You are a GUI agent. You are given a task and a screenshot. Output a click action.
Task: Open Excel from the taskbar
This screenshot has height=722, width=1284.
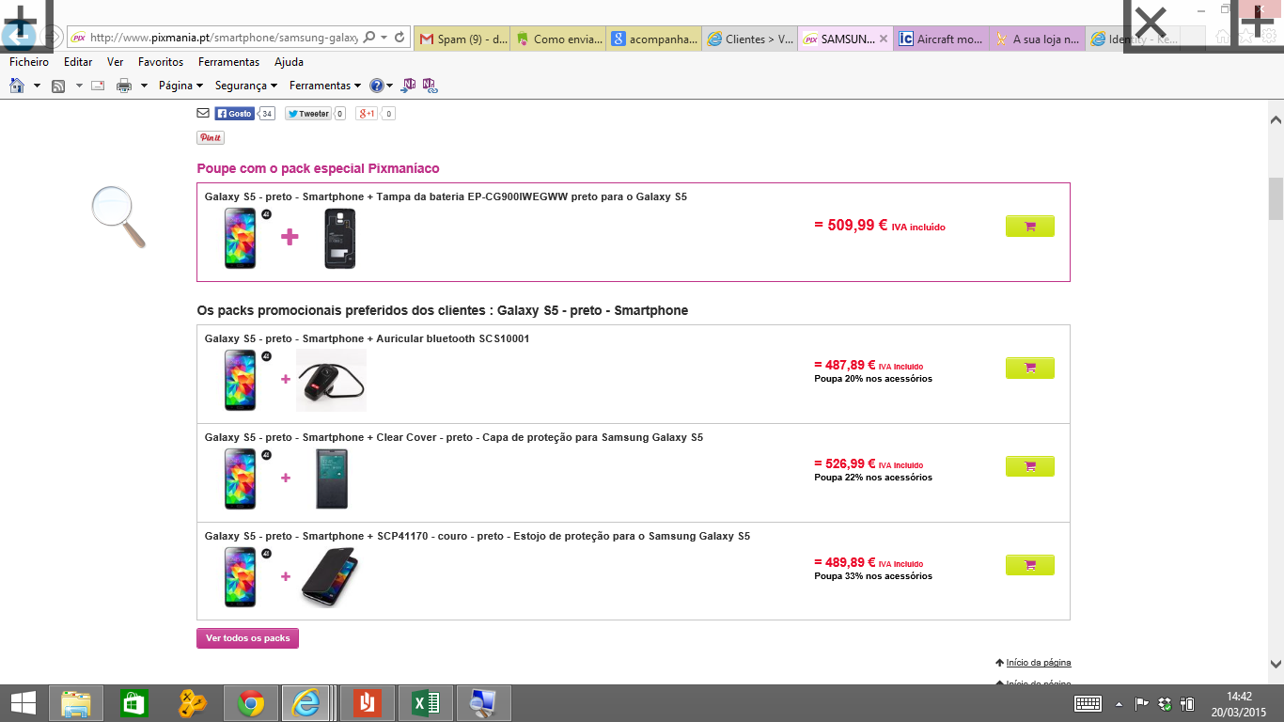pos(426,703)
